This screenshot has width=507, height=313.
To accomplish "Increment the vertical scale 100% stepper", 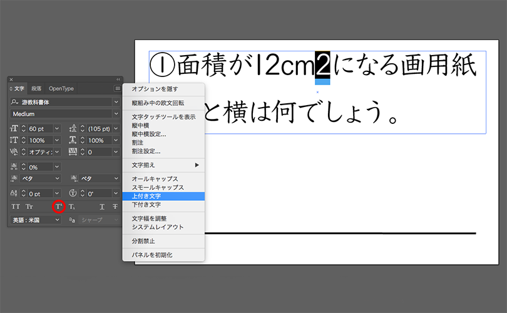I will pos(24,138).
